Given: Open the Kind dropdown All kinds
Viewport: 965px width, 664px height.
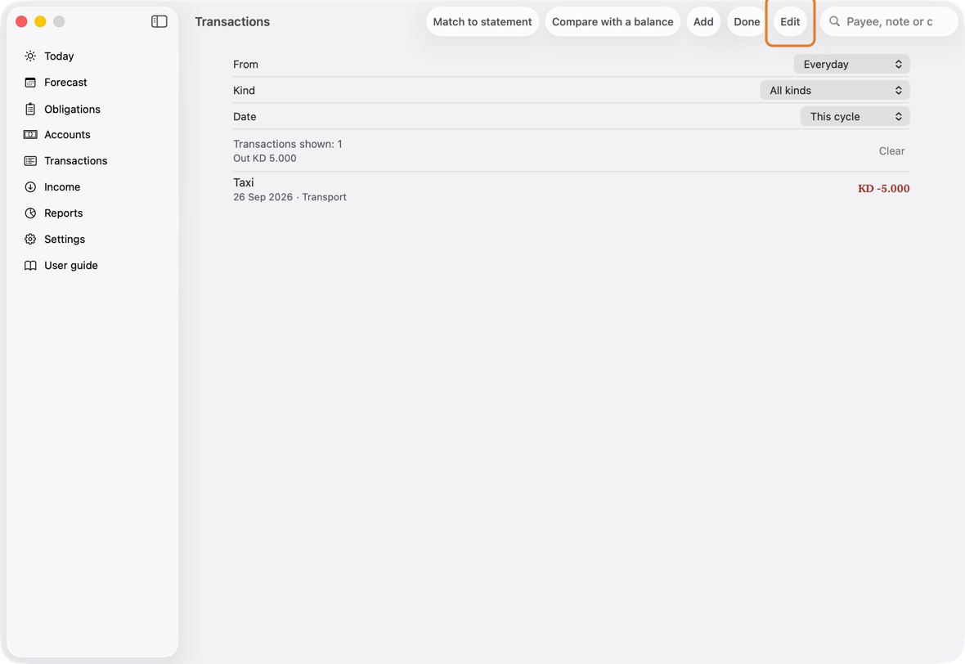Looking at the screenshot, I should click(x=835, y=91).
